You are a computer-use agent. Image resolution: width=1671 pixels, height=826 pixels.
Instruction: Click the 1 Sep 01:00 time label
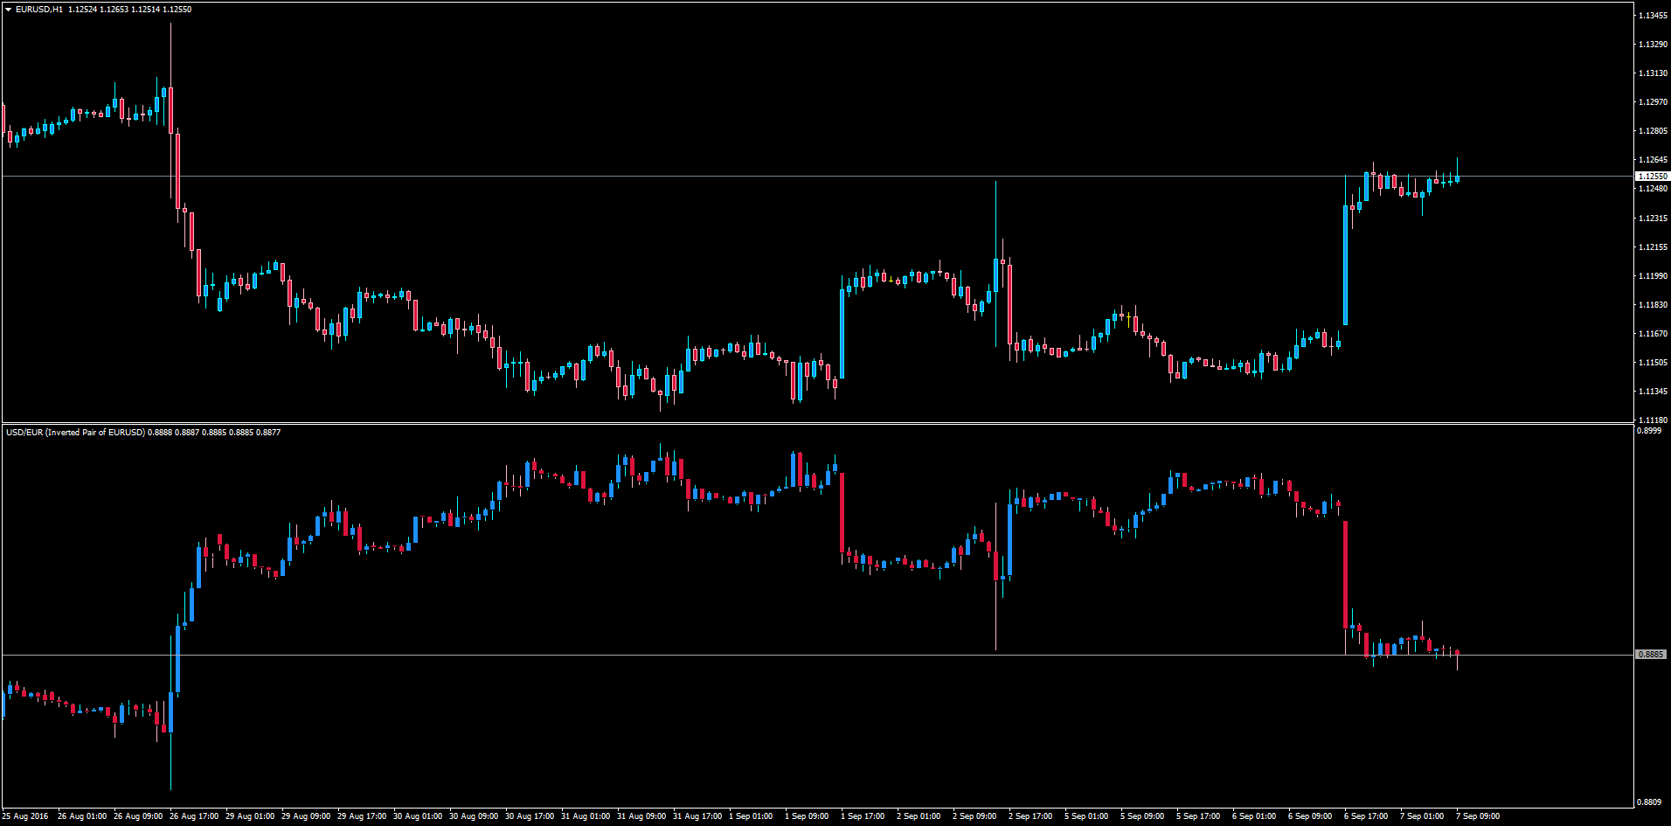[x=752, y=816]
